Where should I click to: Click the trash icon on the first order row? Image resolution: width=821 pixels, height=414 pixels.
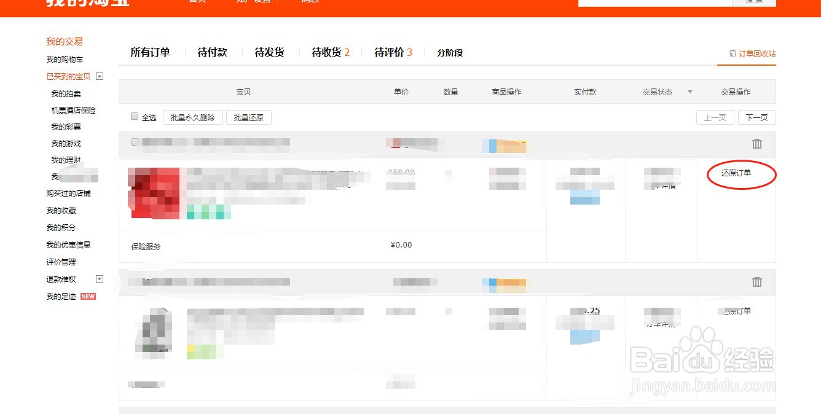[x=756, y=144]
